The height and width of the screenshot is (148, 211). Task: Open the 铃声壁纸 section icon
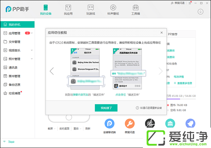point(113,10)
